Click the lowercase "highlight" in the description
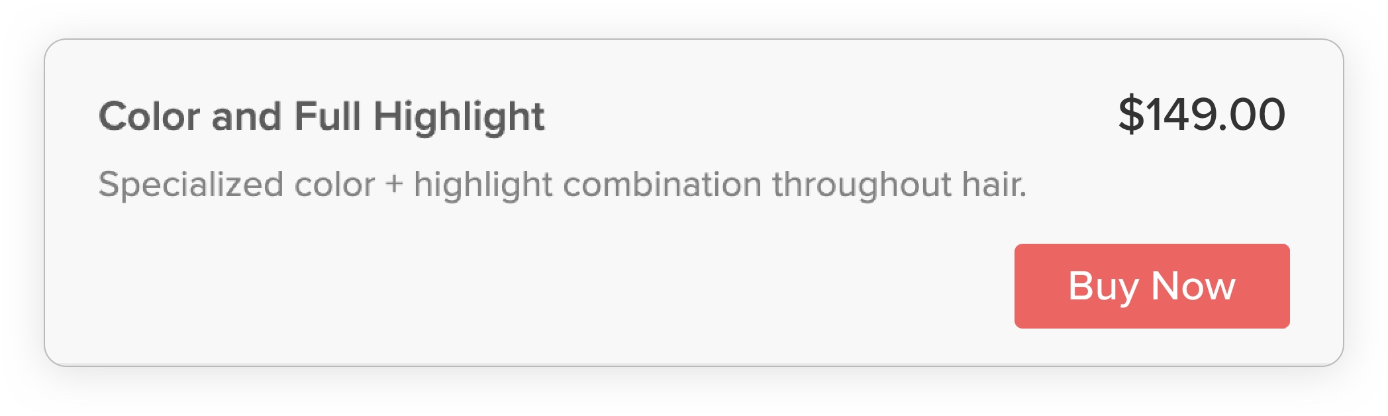 tap(483, 184)
